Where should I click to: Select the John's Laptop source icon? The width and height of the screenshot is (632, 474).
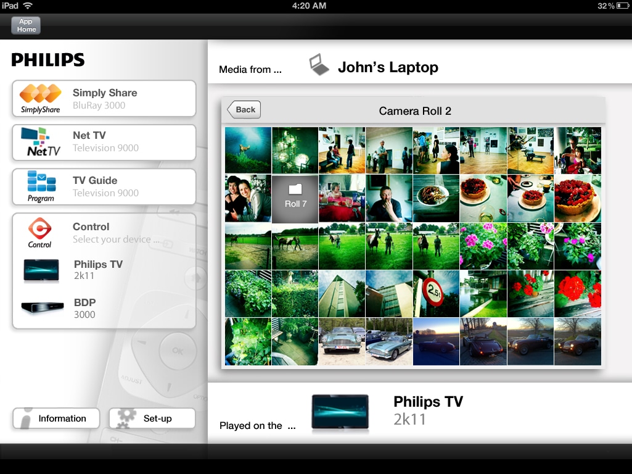click(319, 65)
